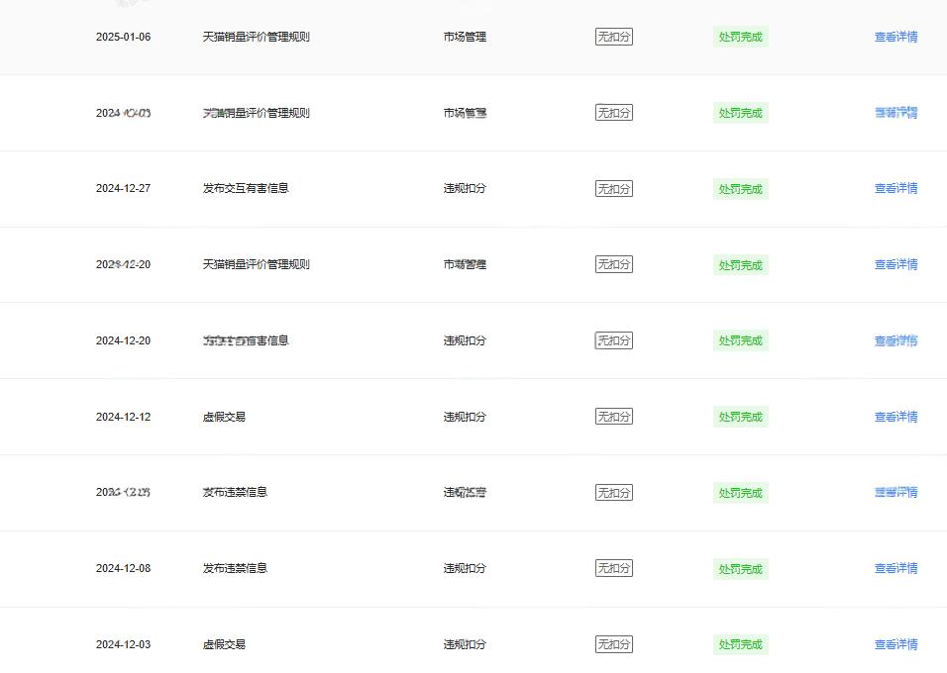The height and width of the screenshot is (673, 947).
Task: Click 发布交互有害信息 in the 2024-12-27 row
Action: 246,188
